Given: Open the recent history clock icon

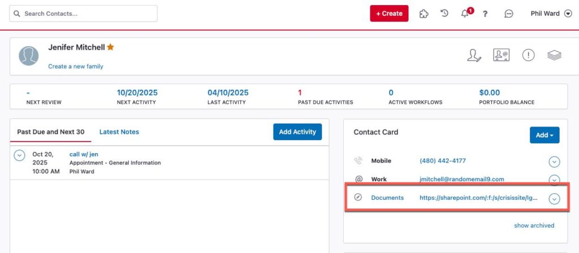Looking at the screenshot, I should 444,14.
